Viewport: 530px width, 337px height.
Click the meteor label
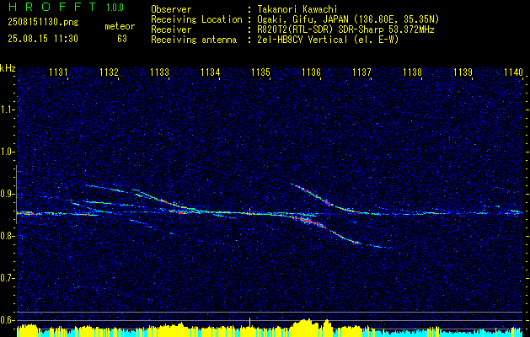pos(120,26)
